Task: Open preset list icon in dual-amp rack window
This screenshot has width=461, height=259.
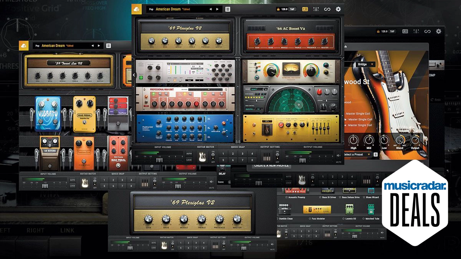Action: [228, 9]
